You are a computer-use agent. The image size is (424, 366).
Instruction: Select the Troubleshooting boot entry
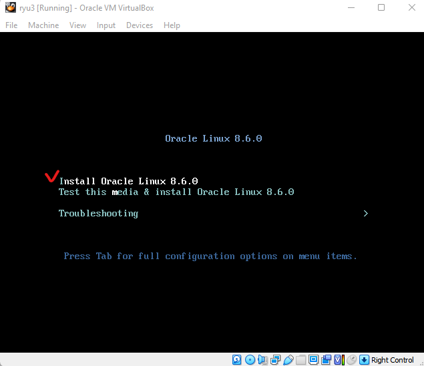pyautogui.click(x=98, y=214)
